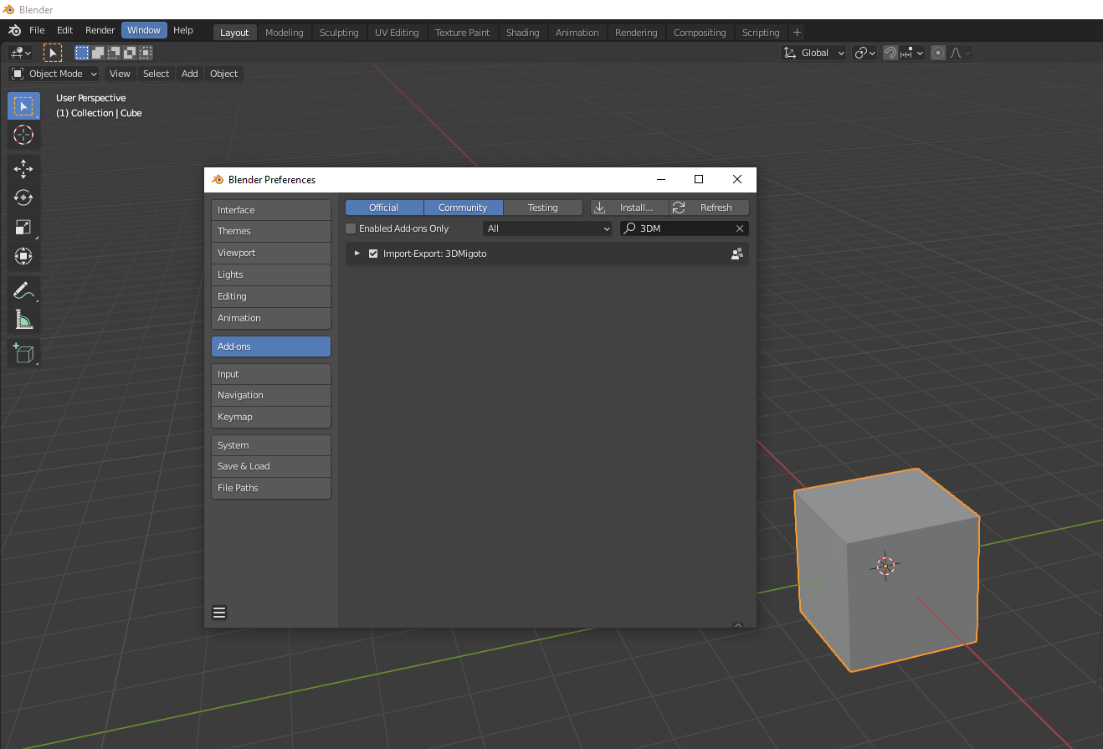The width and height of the screenshot is (1103, 749).
Task: Enable the Enabled Add-ons Only checkbox
Action: click(x=351, y=228)
